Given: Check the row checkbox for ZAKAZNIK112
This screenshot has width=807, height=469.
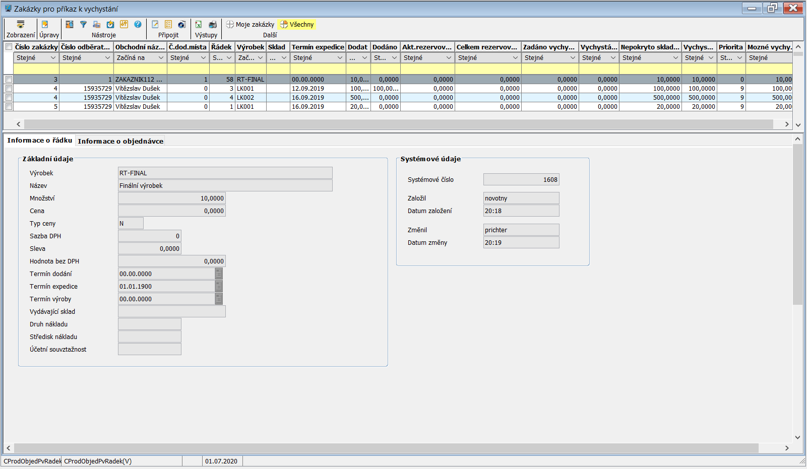Looking at the screenshot, I should [9, 79].
